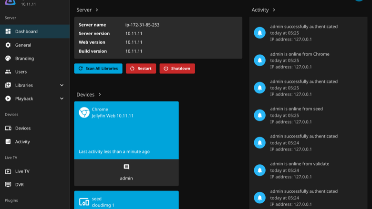Open Devices in the sidebar
Viewport: 372px width, 209px height.
(x=35, y=128)
